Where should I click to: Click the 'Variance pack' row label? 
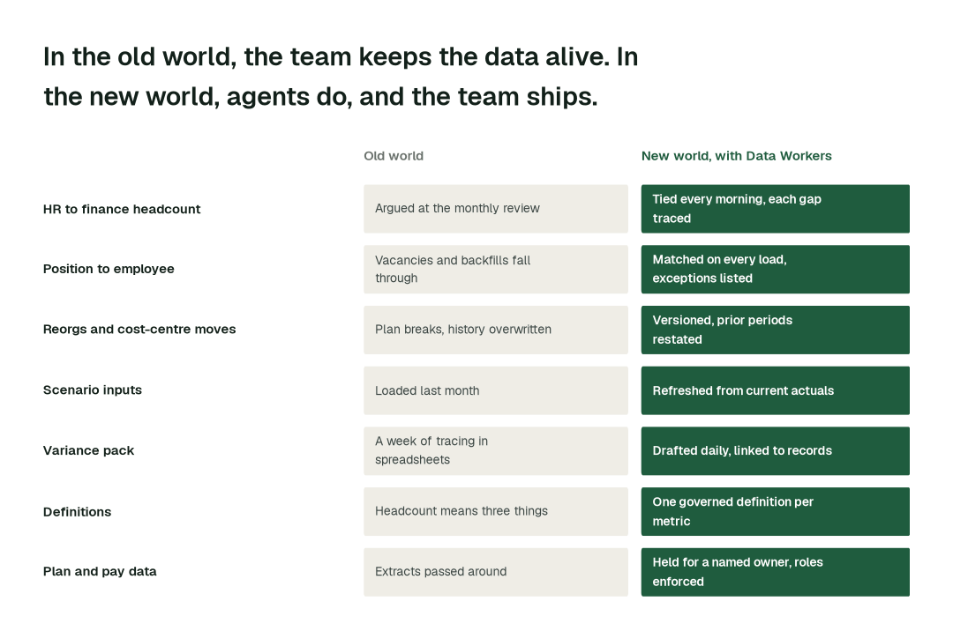(88, 451)
